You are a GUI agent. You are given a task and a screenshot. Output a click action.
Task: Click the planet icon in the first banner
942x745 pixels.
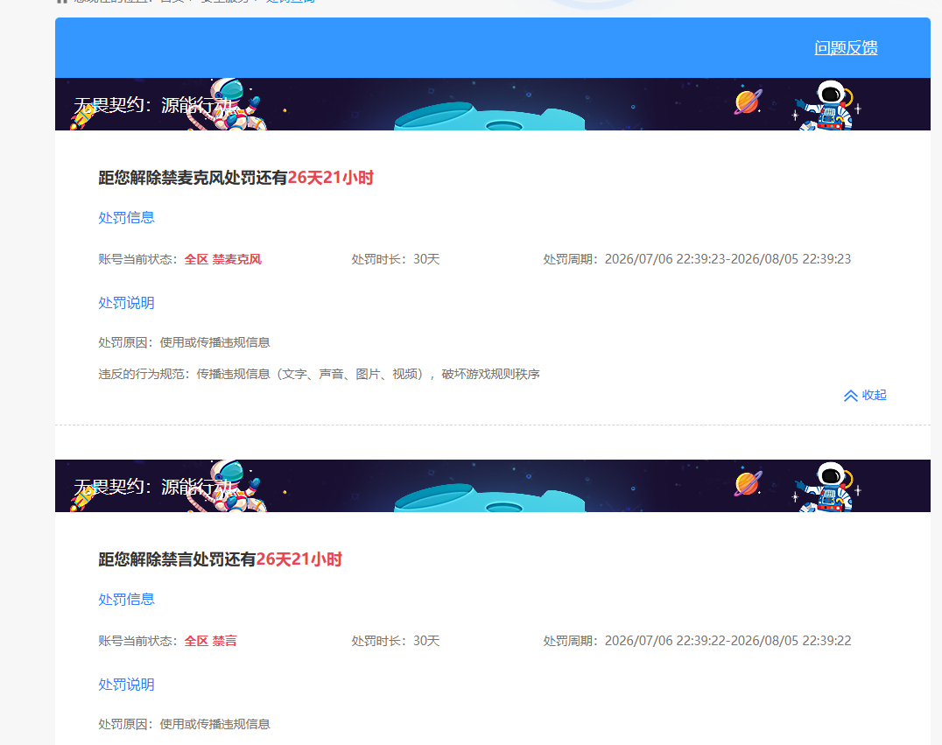click(x=748, y=102)
